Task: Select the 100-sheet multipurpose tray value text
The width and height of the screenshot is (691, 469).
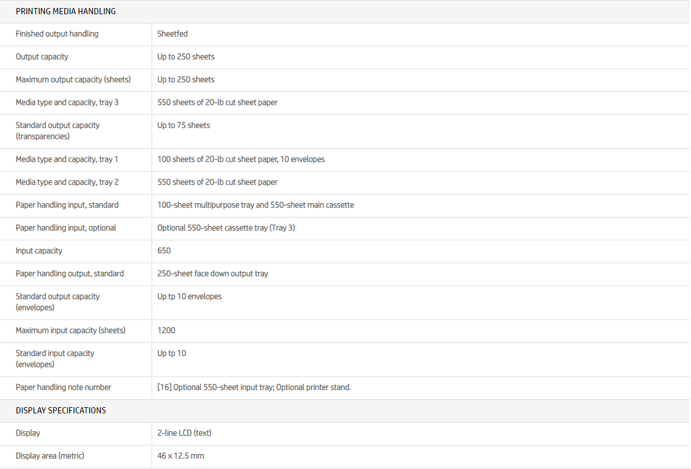Action: [255, 205]
